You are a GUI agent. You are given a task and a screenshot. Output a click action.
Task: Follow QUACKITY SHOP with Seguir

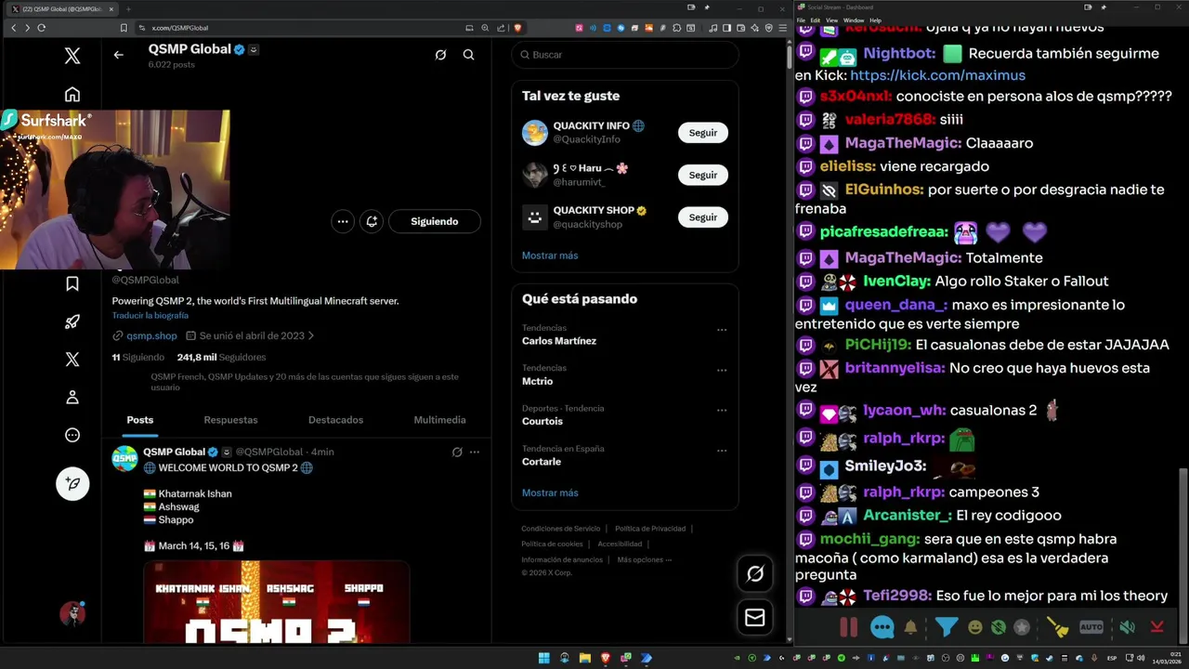click(x=703, y=217)
